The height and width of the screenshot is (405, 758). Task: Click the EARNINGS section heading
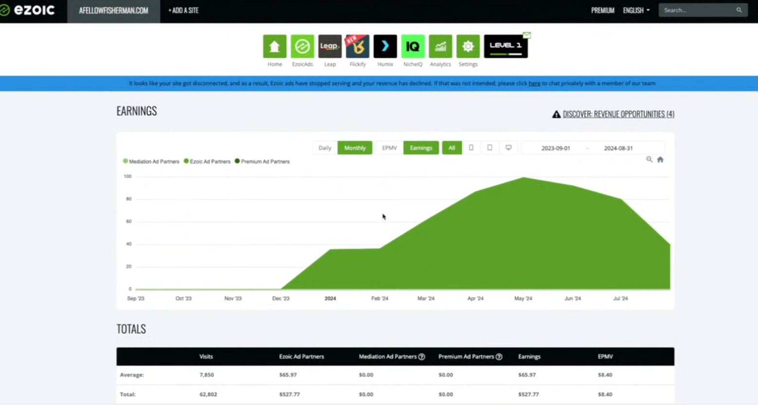pyautogui.click(x=137, y=111)
